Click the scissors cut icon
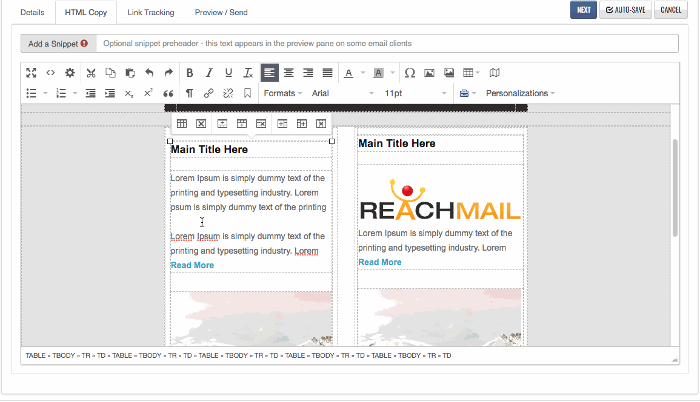Screen dimensions: 700x402 pos(91,73)
